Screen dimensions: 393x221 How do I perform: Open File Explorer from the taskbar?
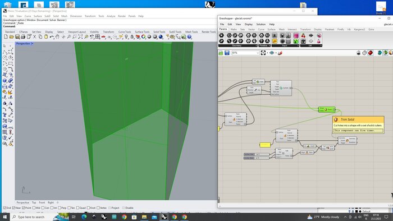tap(144, 217)
